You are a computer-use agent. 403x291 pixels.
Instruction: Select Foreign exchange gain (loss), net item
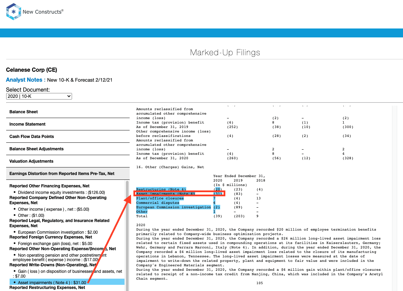pyautogui.click(x=55, y=243)
